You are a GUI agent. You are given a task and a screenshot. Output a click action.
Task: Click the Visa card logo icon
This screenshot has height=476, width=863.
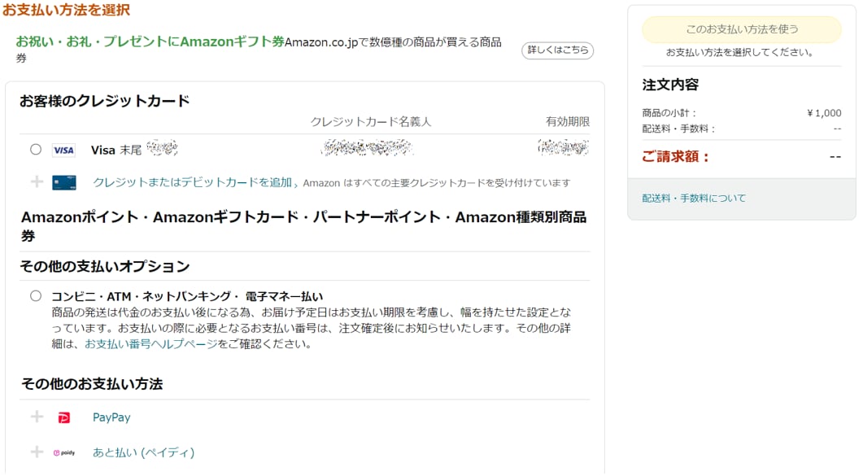[63, 151]
